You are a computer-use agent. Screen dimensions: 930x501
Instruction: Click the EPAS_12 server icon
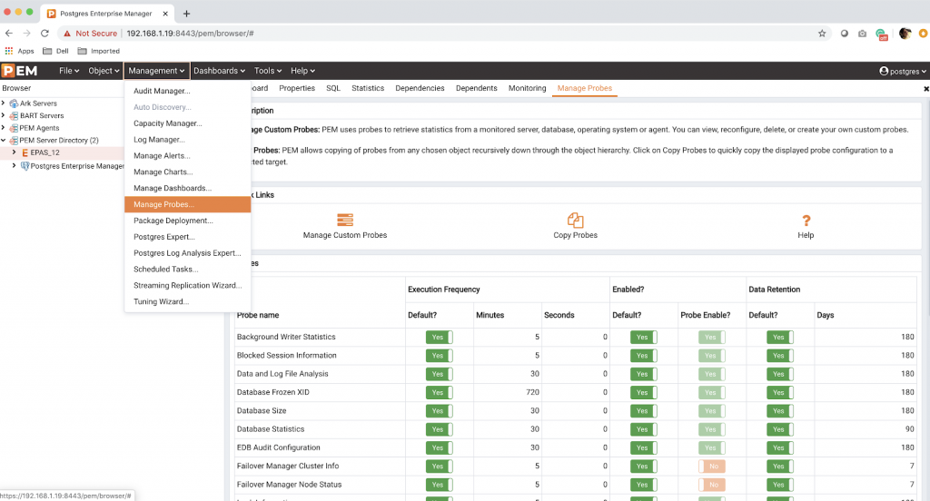(25, 152)
